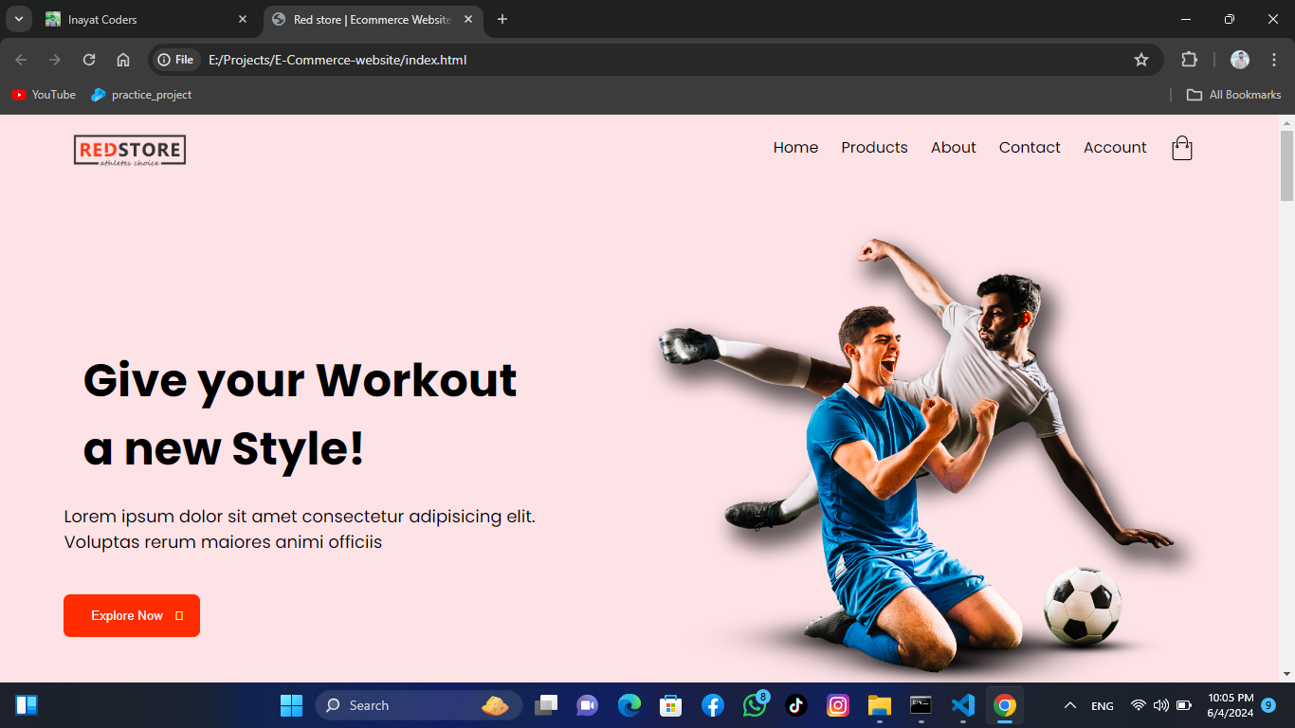Go to the Account page link

coord(1115,148)
